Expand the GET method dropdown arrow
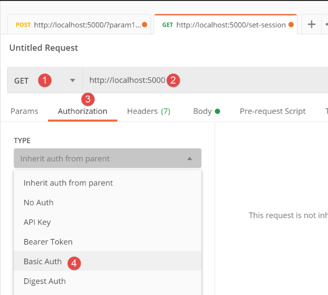 (x=73, y=81)
